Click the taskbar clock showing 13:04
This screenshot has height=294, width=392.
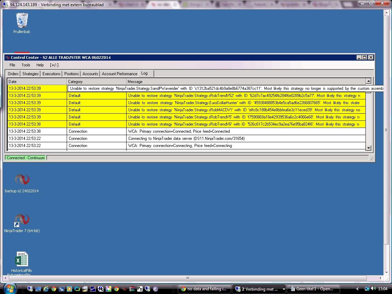coord(383,289)
